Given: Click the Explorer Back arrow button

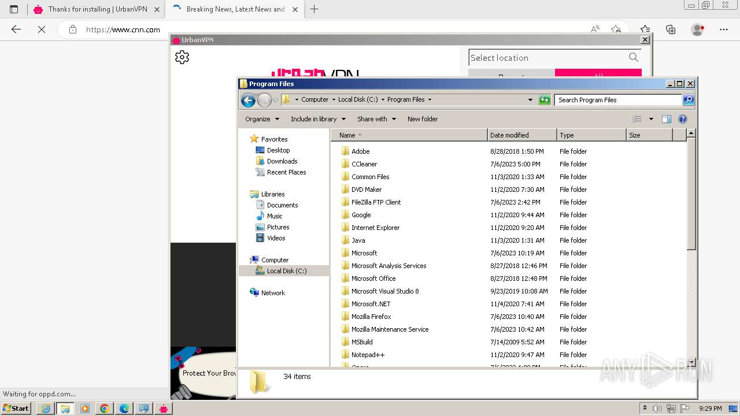Looking at the screenshot, I should coord(248,101).
